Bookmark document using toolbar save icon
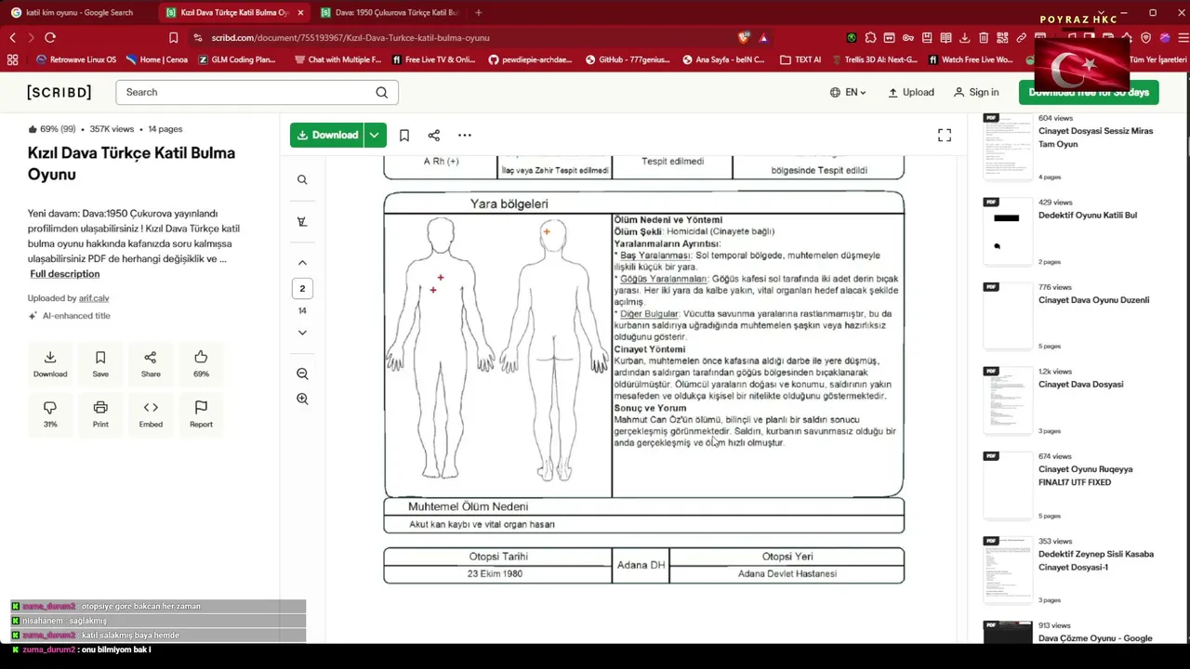The height and width of the screenshot is (669, 1190). [404, 135]
